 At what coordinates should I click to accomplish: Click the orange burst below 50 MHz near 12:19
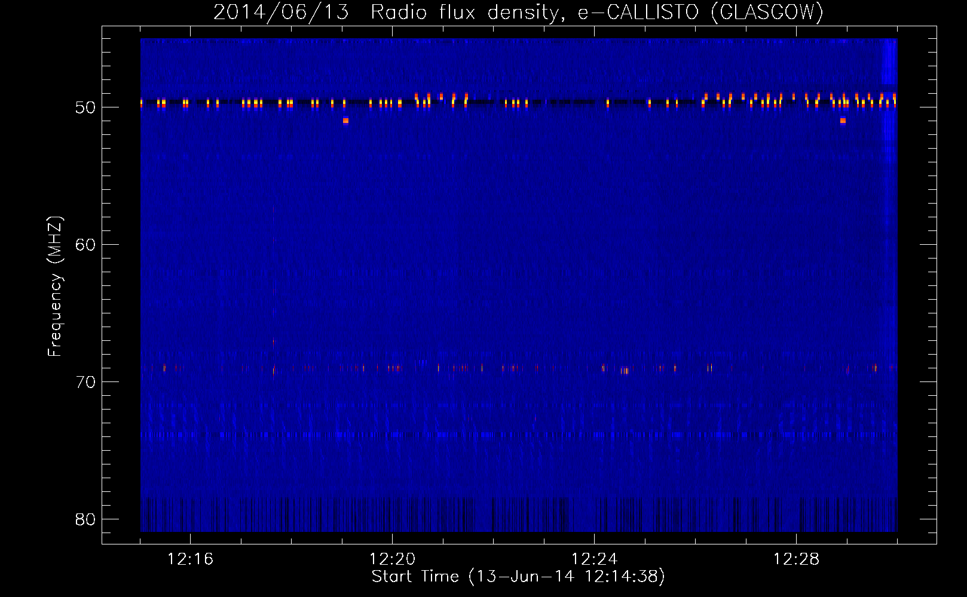[x=345, y=121]
